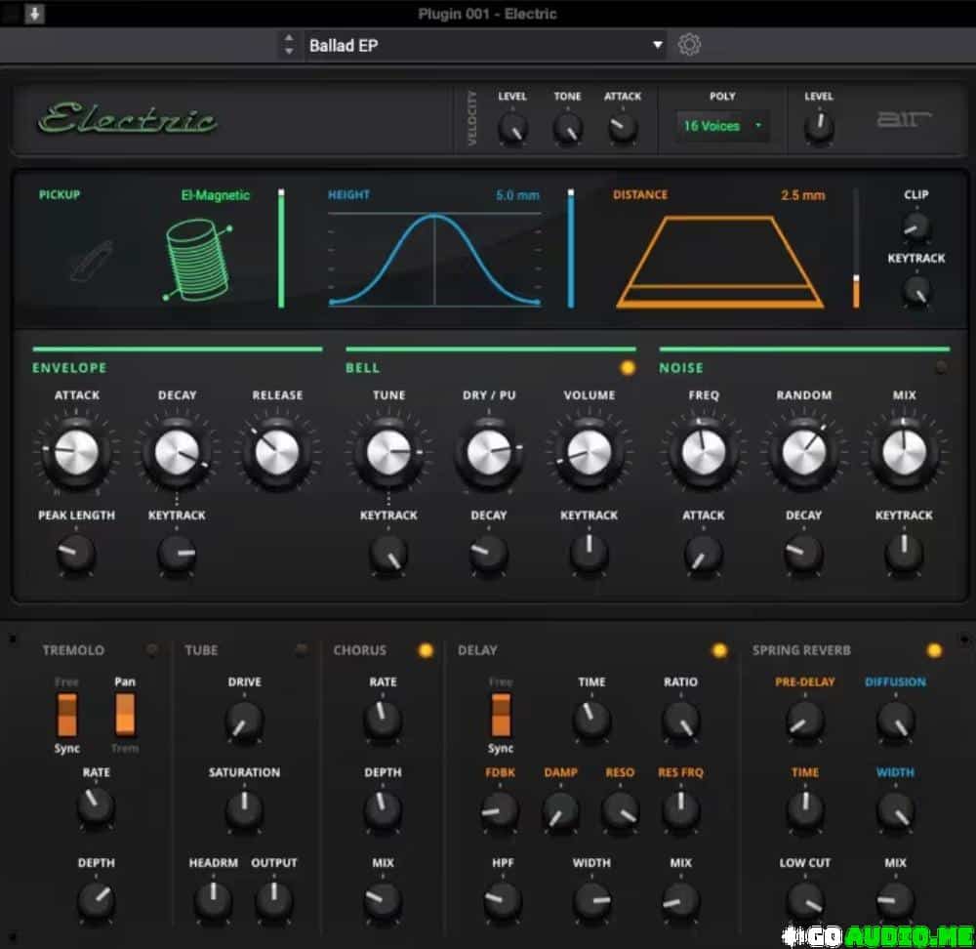Click the Velocity Level knob
976x949 pixels.
coord(513,128)
